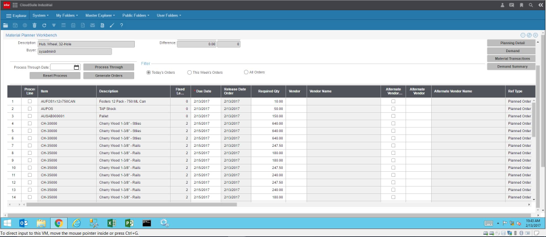Open the My Folders dropdown

67,15
